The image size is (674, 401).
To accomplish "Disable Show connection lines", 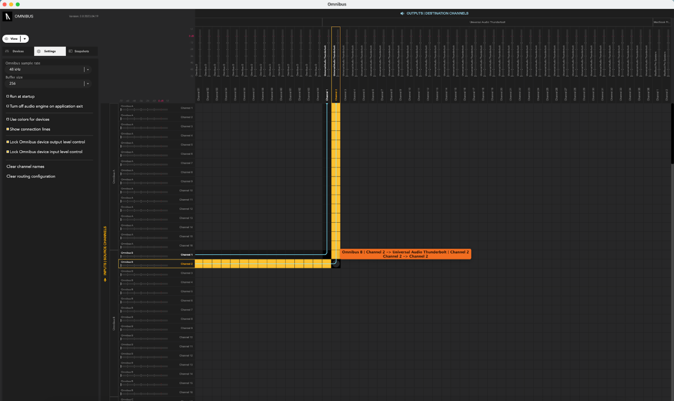I will coord(7,129).
